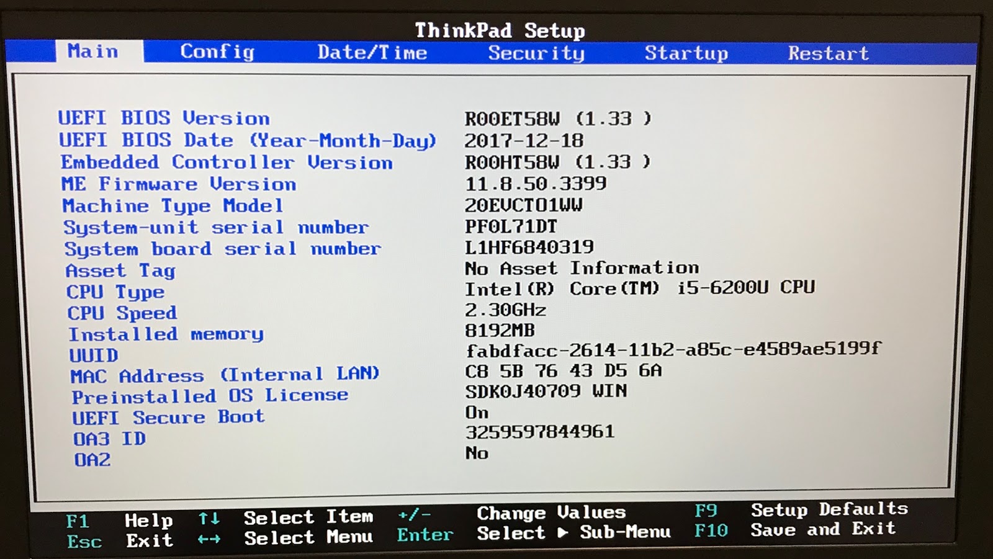The image size is (993, 559).
Task: Click the UEFI BIOS Date label
Action: (x=248, y=140)
